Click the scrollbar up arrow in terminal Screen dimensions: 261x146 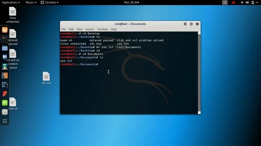tap(199, 33)
